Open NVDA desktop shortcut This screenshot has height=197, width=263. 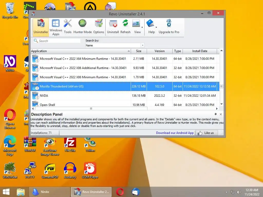coord(10,64)
